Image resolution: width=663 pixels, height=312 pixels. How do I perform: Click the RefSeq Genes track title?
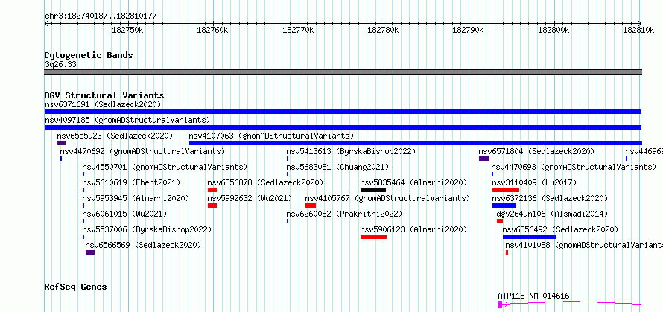[x=75, y=287]
